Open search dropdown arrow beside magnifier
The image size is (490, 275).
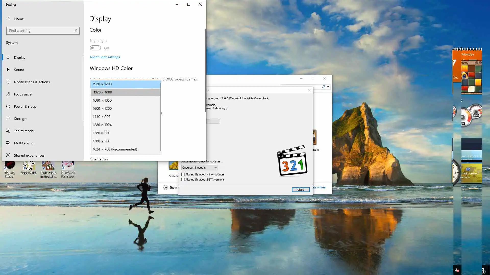click(328, 87)
